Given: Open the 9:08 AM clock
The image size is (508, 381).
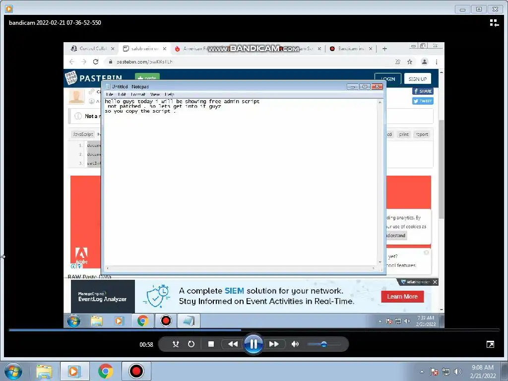Looking at the screenshot, I should pos(483,371).
